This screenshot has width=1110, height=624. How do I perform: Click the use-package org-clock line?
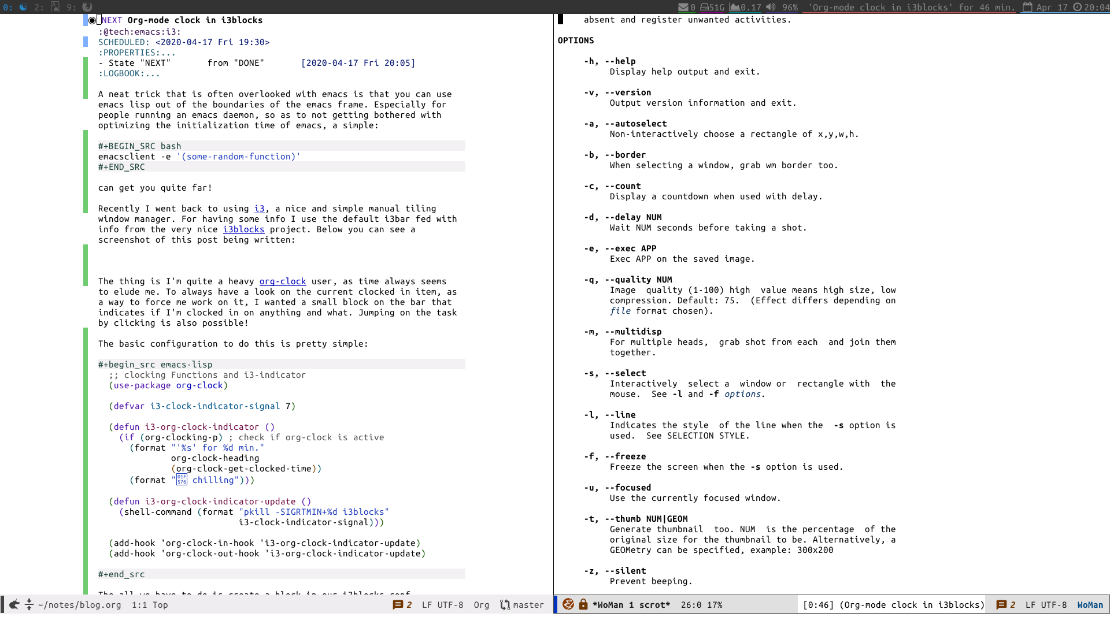click(168, 385)
